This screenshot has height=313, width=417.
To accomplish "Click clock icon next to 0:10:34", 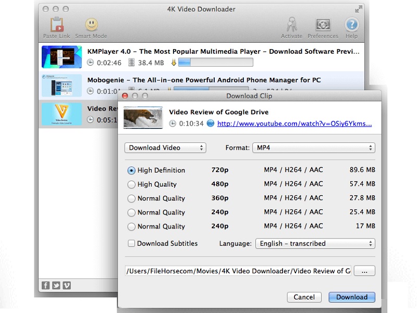I will pos(173,124).
